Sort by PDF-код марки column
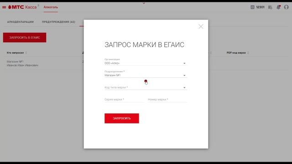 (x=248, y=53)
